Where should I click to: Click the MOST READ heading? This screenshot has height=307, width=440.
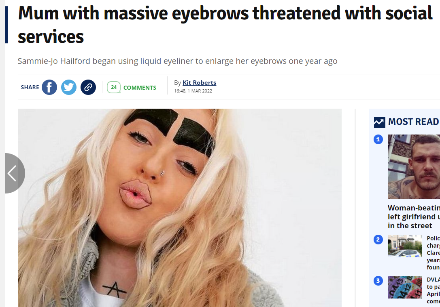(x=413, y=122)
